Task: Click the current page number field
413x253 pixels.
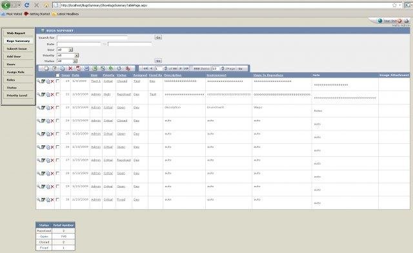Action: pyautogui.click(x=159, y=68)
